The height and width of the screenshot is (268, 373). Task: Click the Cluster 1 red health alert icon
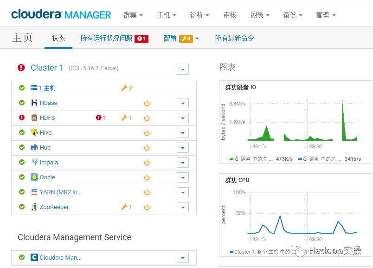pos(21,68)
